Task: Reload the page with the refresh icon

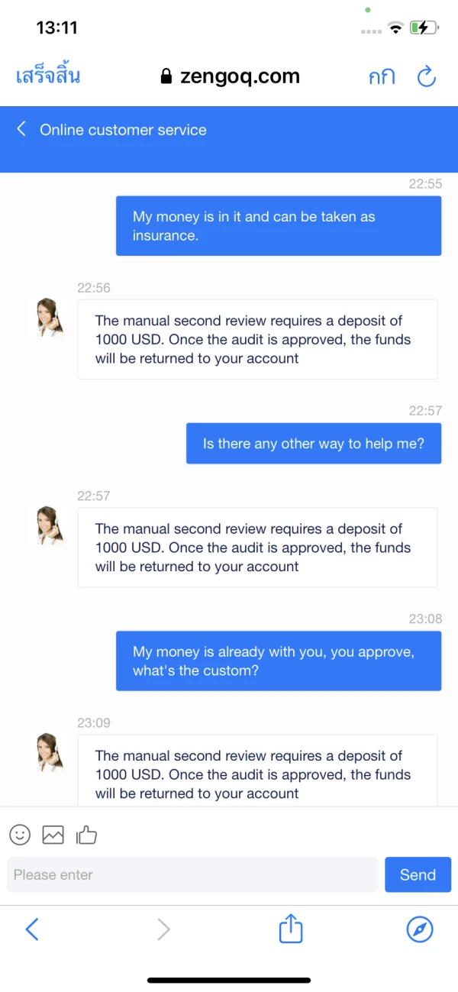Action: tap(426, 76)
